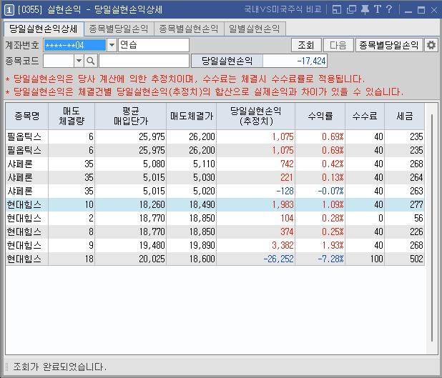Click the 매도체결량 column header
The width and height of the screenshot is (442, 378).
pos(72,116)
